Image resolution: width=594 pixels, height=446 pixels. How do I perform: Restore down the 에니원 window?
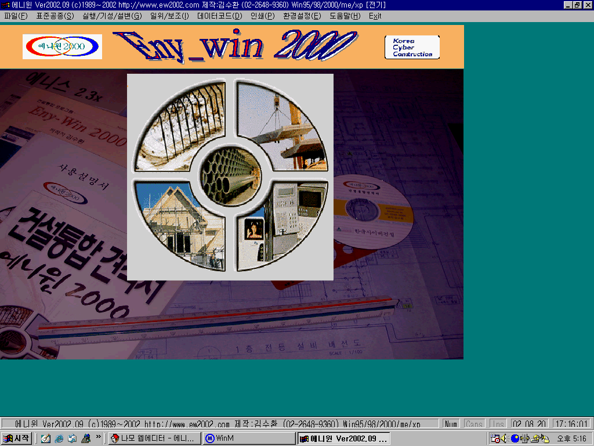[x=577, y=5]
